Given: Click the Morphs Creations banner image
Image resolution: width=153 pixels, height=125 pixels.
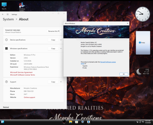Looking at the screenshot, I should 96,32.
